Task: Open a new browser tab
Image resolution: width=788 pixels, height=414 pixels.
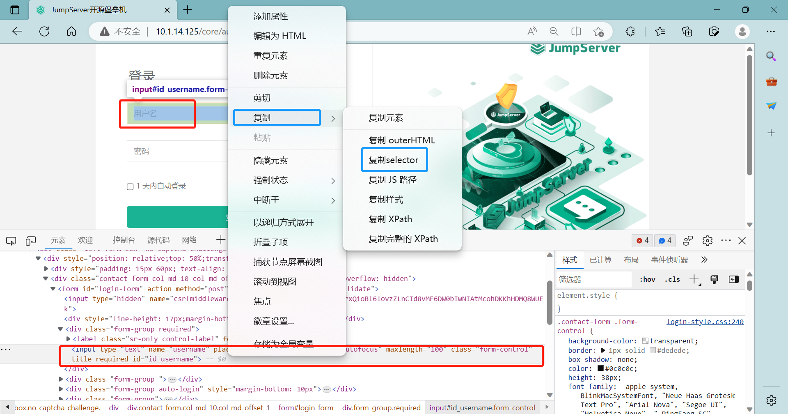Action: [x=188, y=10]
